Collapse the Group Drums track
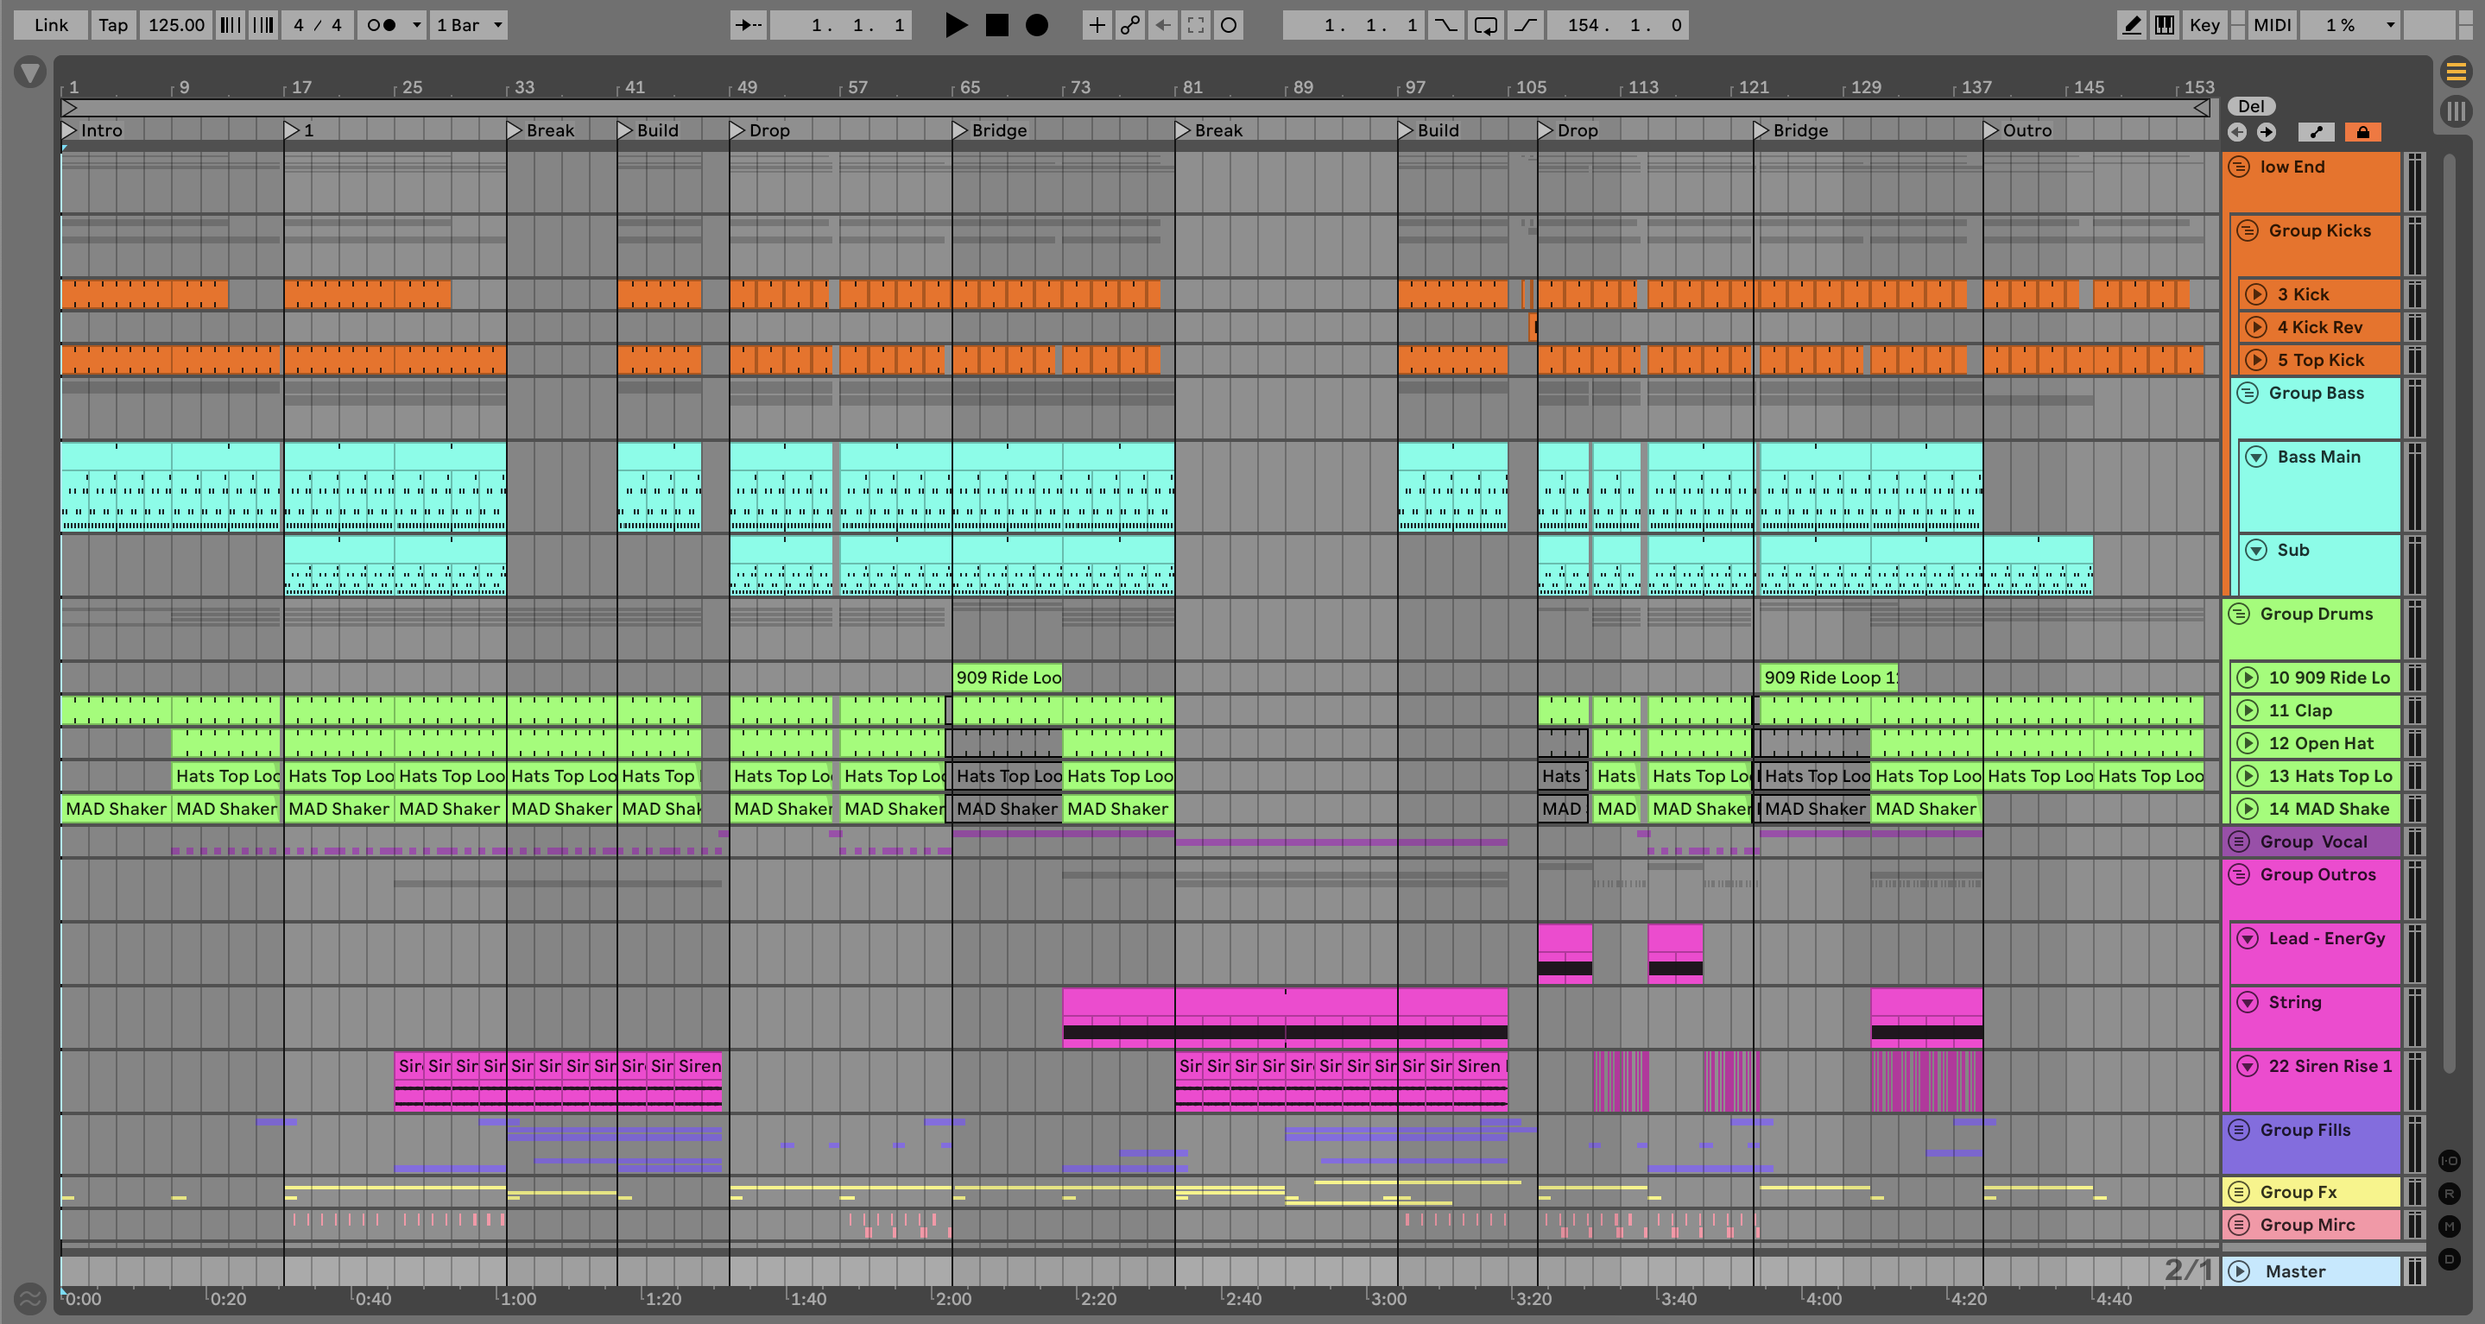 point(2239,615)
